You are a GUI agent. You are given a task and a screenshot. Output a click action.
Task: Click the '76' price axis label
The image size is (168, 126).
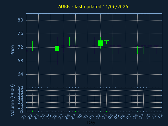[20, 34]
